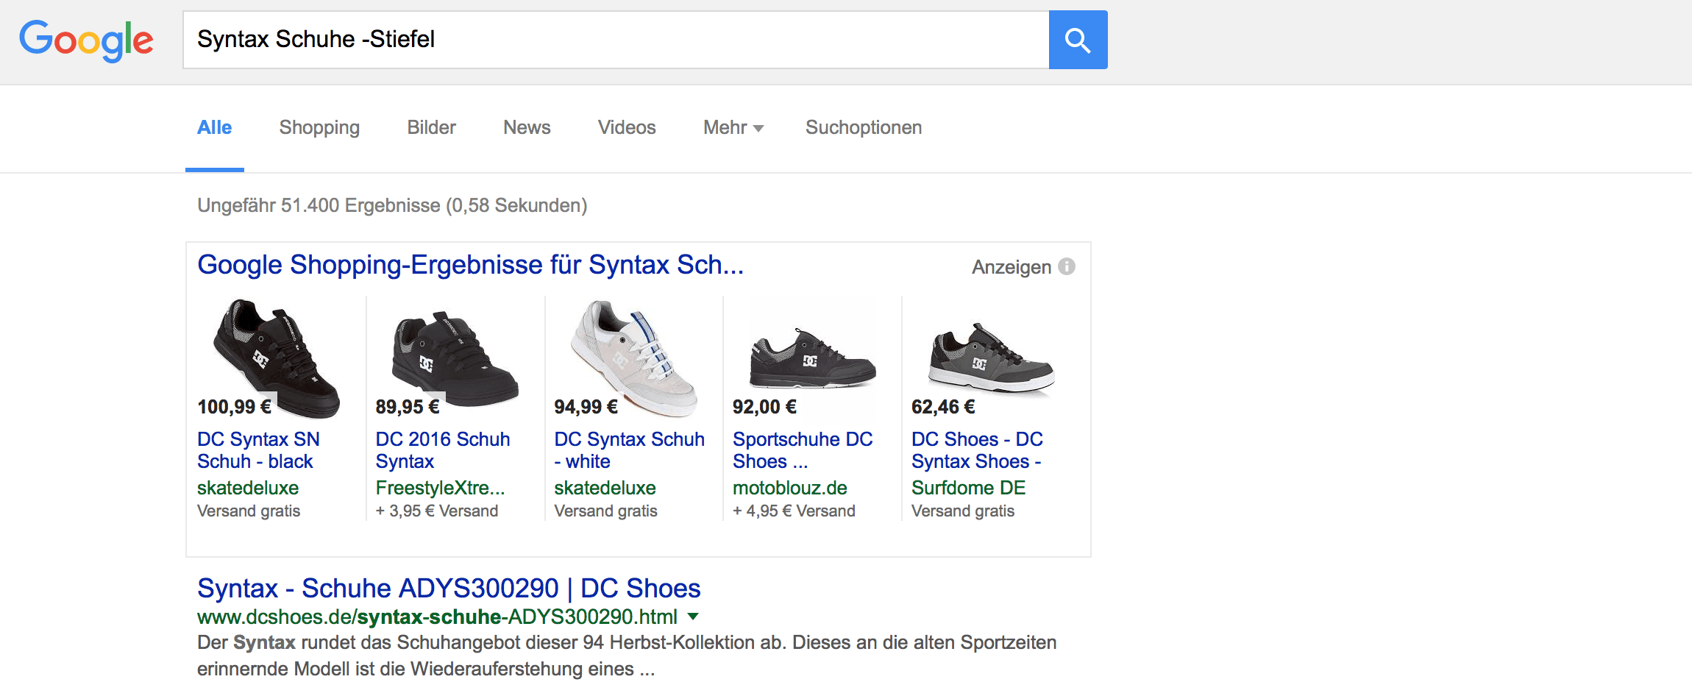1692x696 pixels.
Task: Click the 62,46 € price
Action: pos(943,407)
